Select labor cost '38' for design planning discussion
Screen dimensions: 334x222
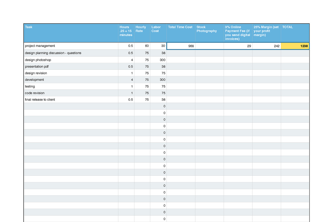pos(158,53)
